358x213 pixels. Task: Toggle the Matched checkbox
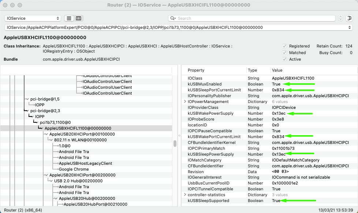pos(284,53)
